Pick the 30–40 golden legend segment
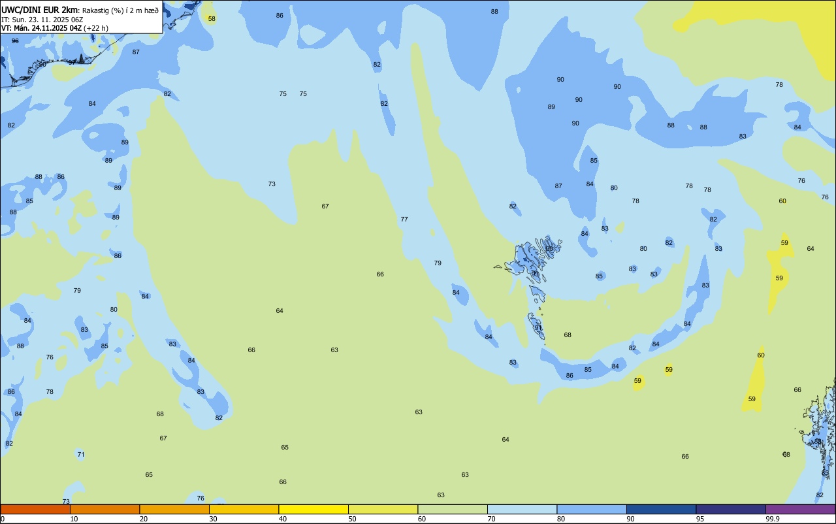Screen dimensions: 836x524 244,509
